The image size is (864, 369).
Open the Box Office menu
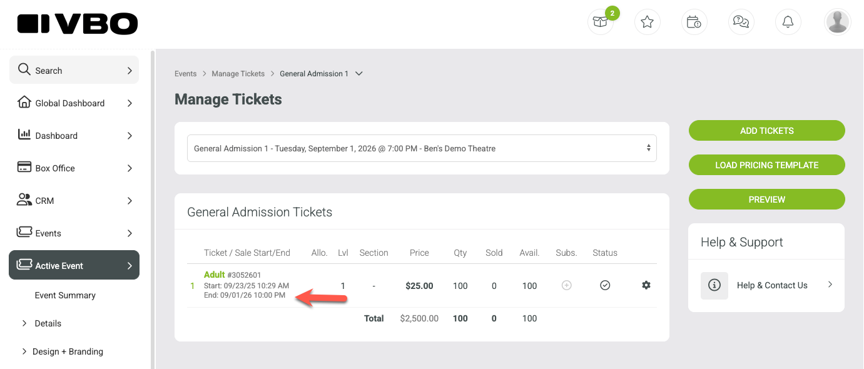[x=74, y=168]
